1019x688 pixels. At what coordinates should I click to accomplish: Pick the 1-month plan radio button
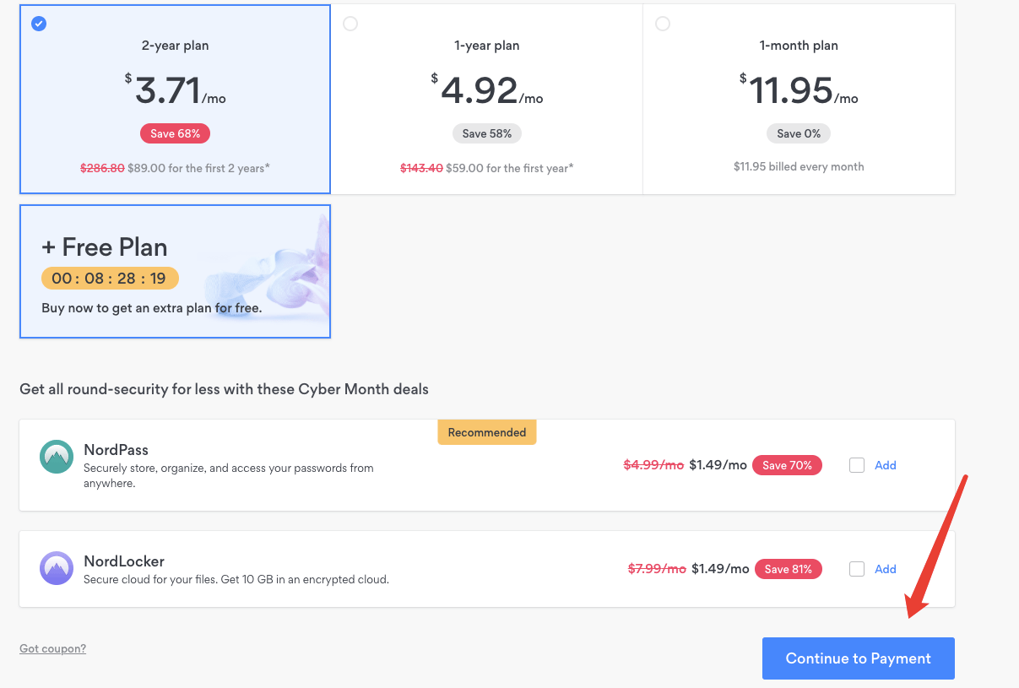[663, 24]
